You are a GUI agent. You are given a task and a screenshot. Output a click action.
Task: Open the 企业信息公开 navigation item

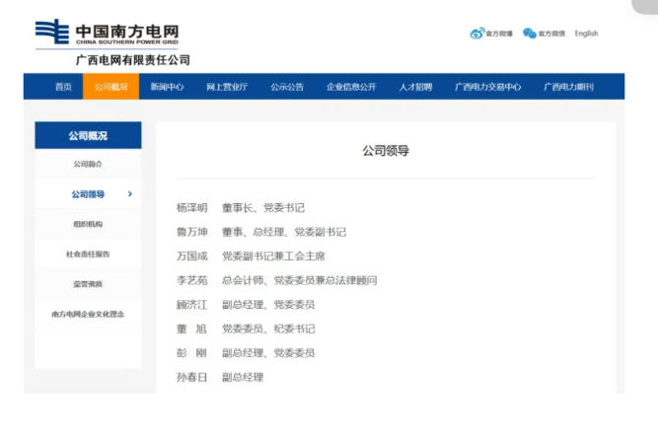tap(350, 87)
